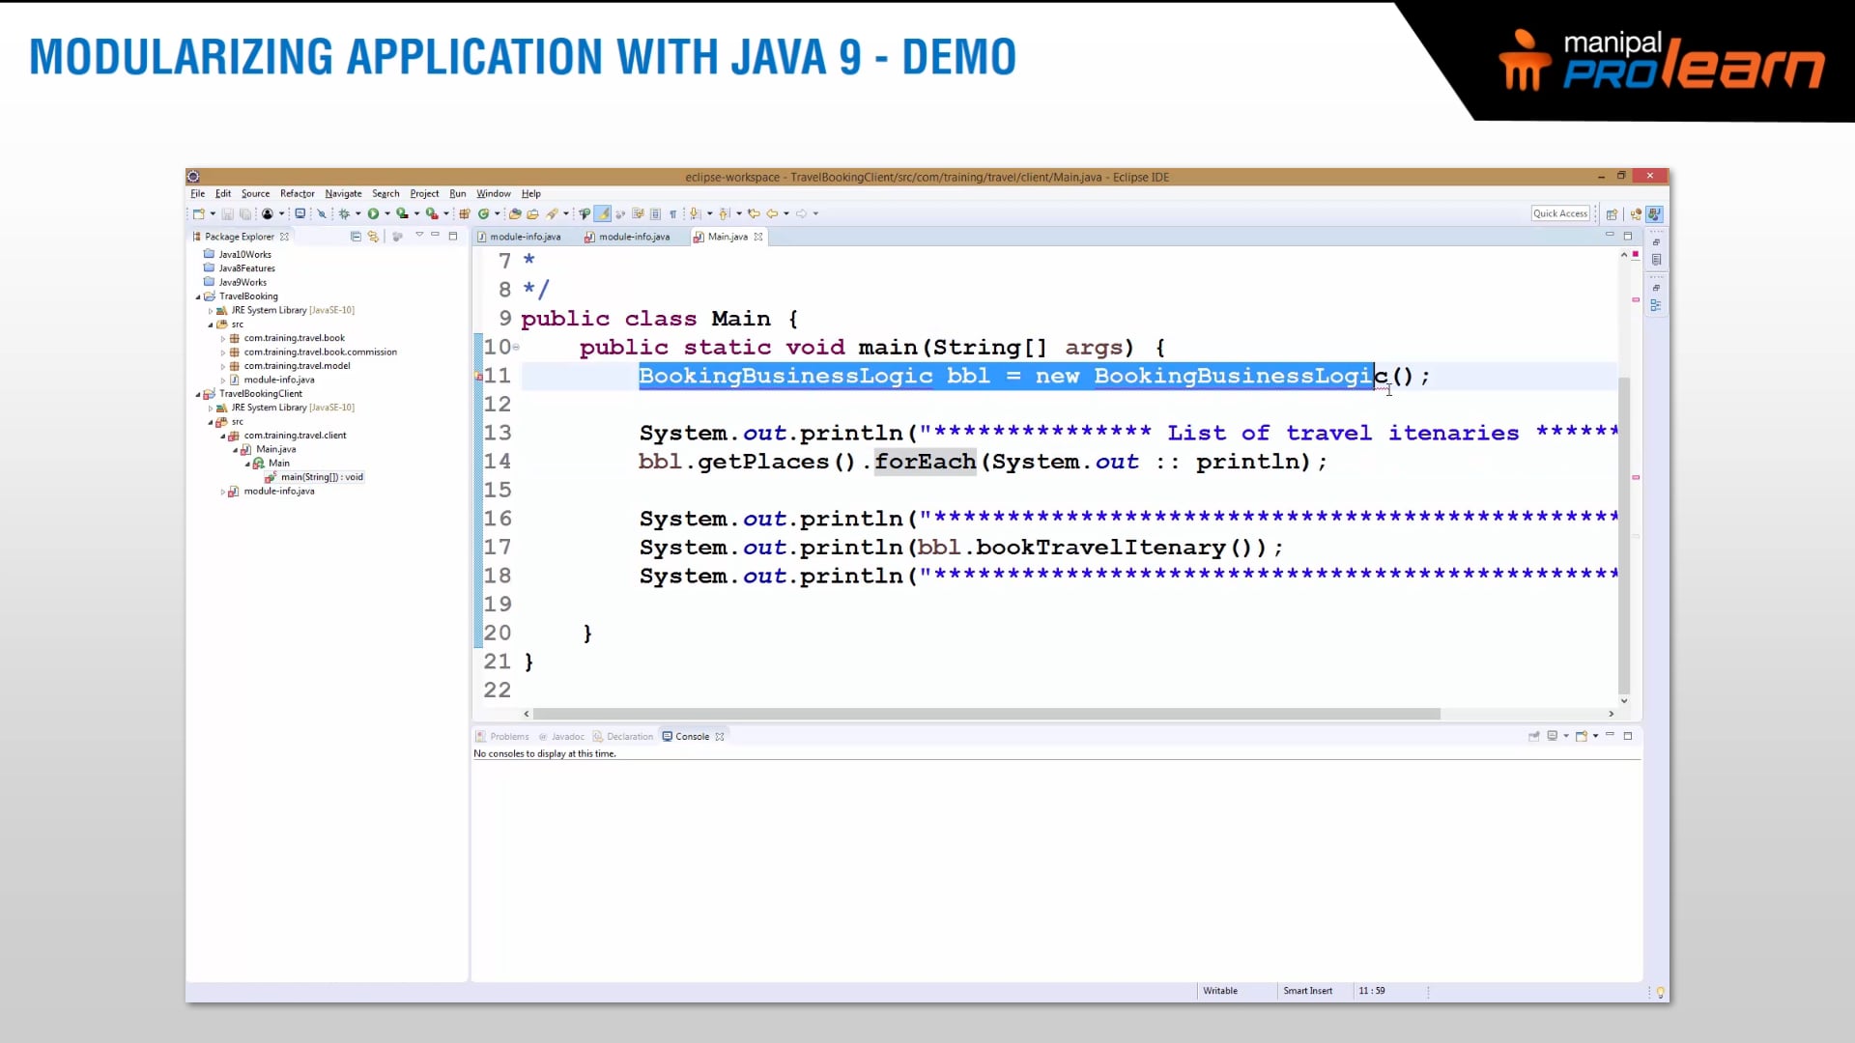Screen dimensions: 1855x1043
Task: Switch to the Problems view
Action: click(x=508, y=736)
